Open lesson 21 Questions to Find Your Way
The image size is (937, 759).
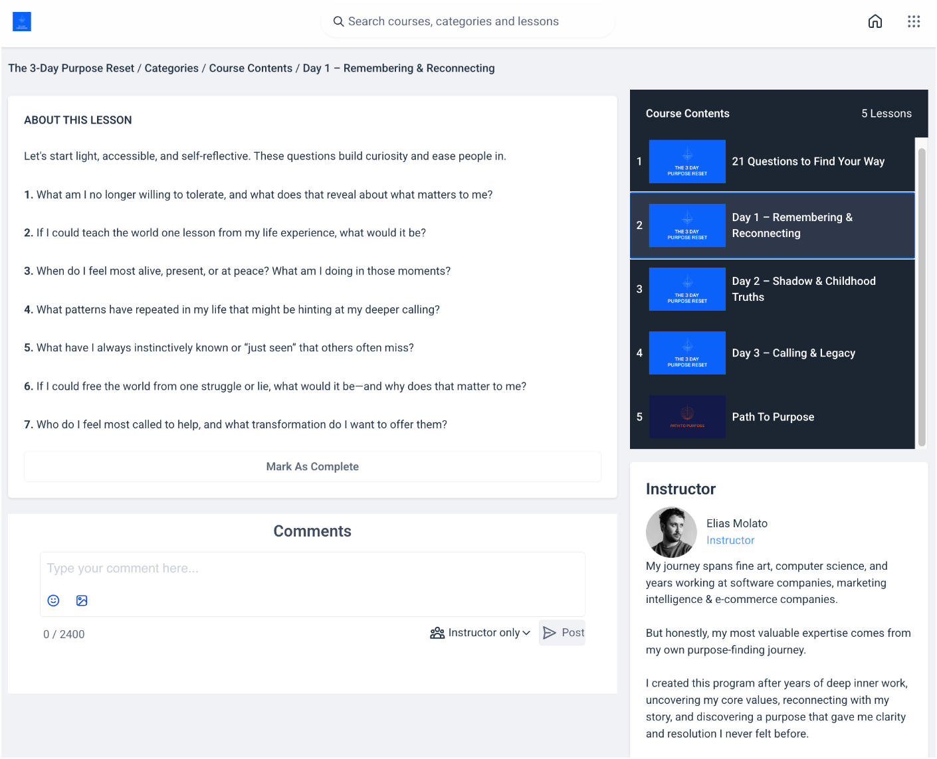[x=772, y=161]
